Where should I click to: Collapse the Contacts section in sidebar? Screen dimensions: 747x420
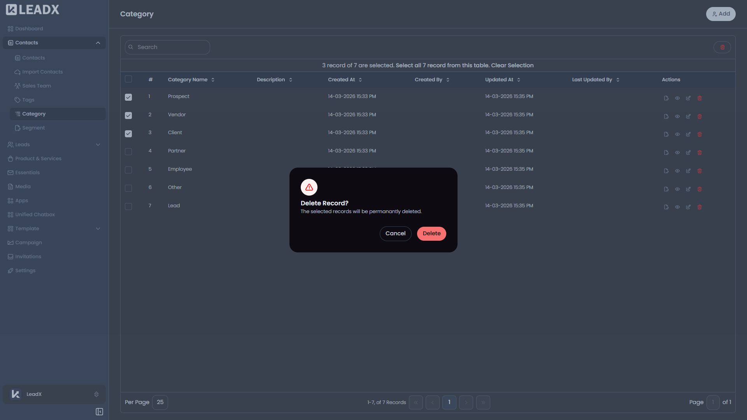(98, 43)
